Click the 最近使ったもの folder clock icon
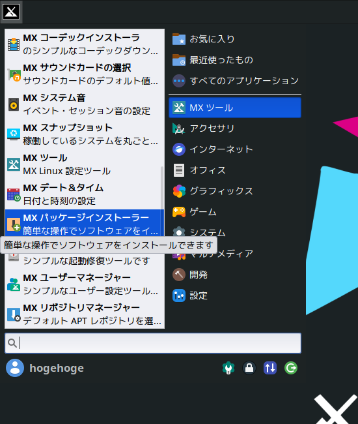The image size is (358, 424). click(x=179, y=60)
